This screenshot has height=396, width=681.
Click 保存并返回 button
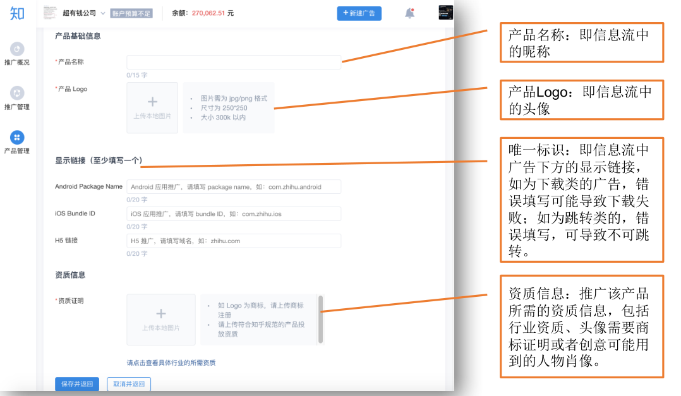coord(77,384)
